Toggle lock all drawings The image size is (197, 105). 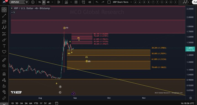coord(4,86)
